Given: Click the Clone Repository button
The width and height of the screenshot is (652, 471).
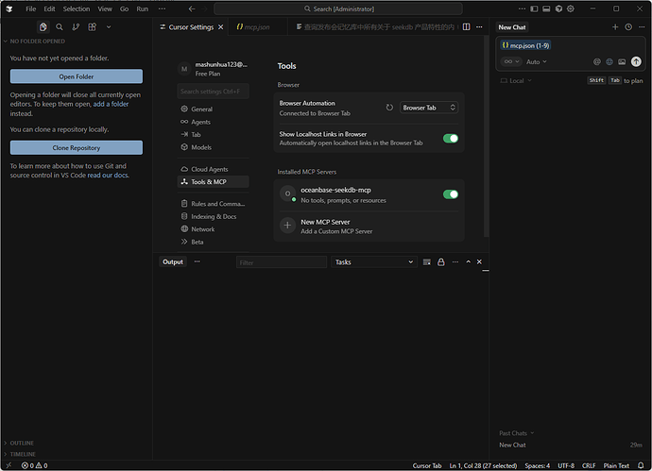Looking at the screenshot, I should pos(77,148).
